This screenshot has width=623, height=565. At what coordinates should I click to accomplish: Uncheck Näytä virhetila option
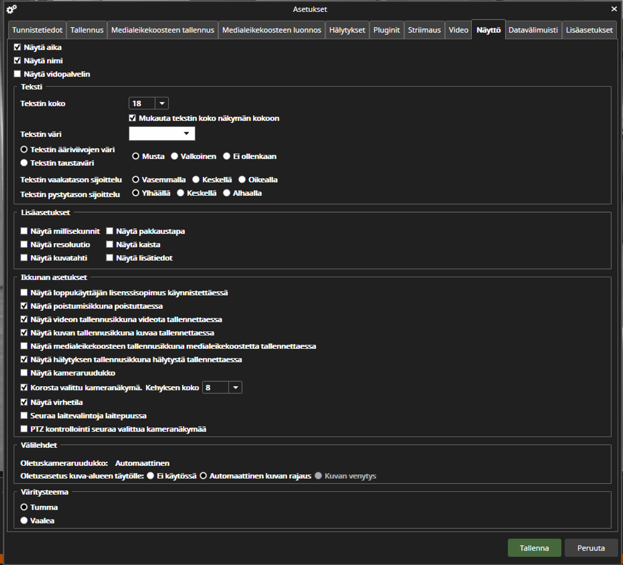tap(24, 401)
